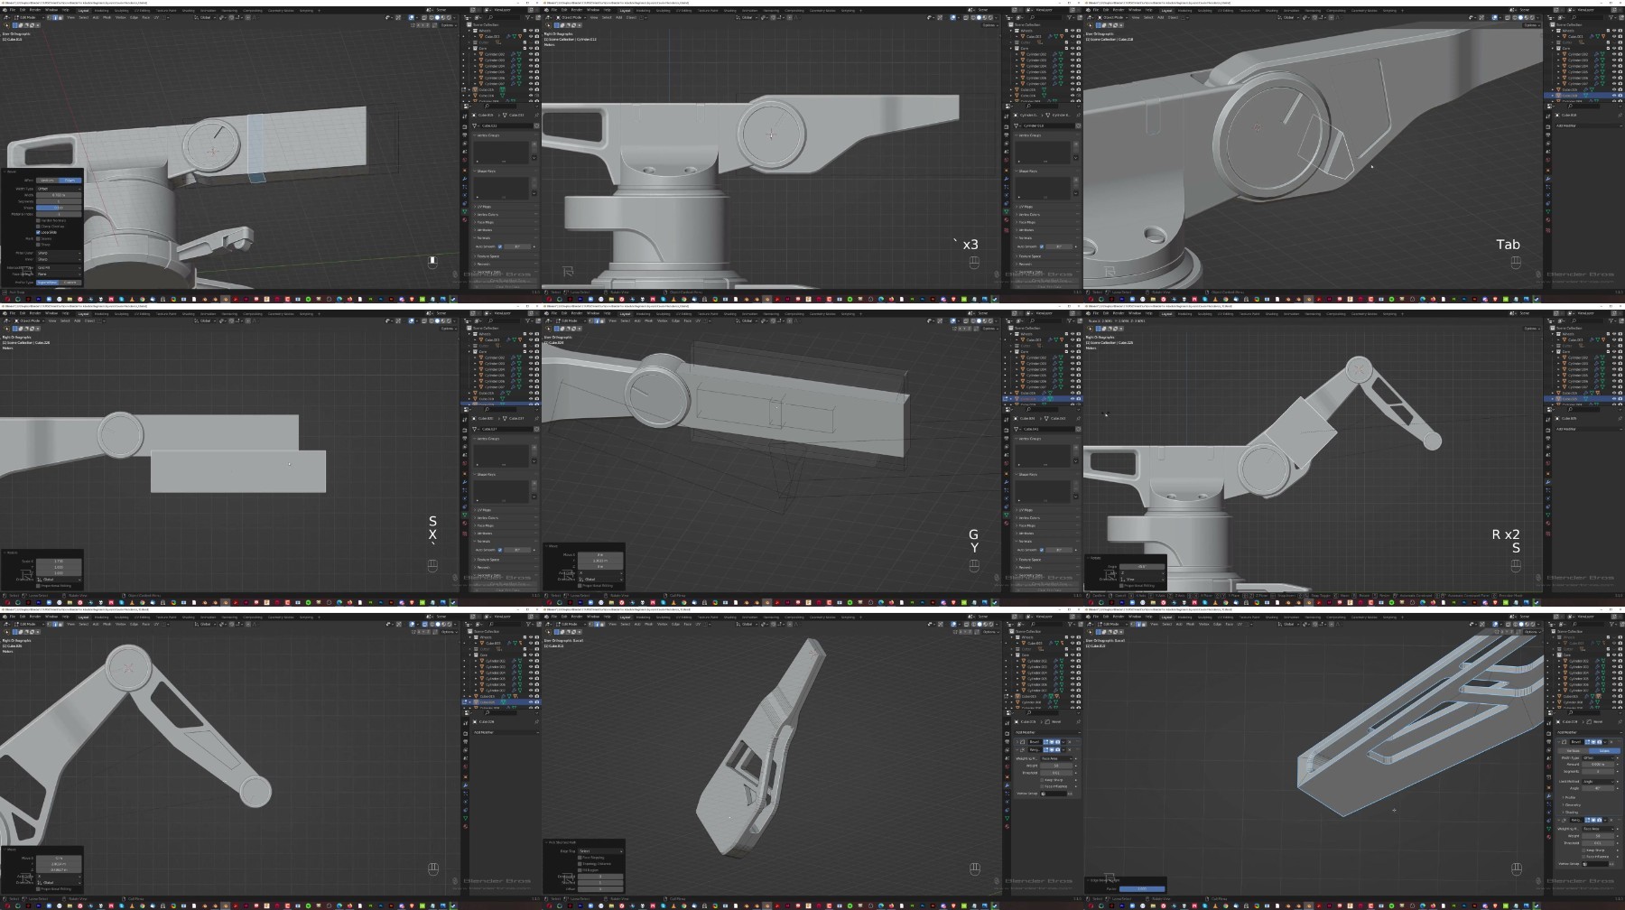Enable Harden Normals in Bevel operator panel
This screenshot has width=1625, height=910.
point(38,220)
